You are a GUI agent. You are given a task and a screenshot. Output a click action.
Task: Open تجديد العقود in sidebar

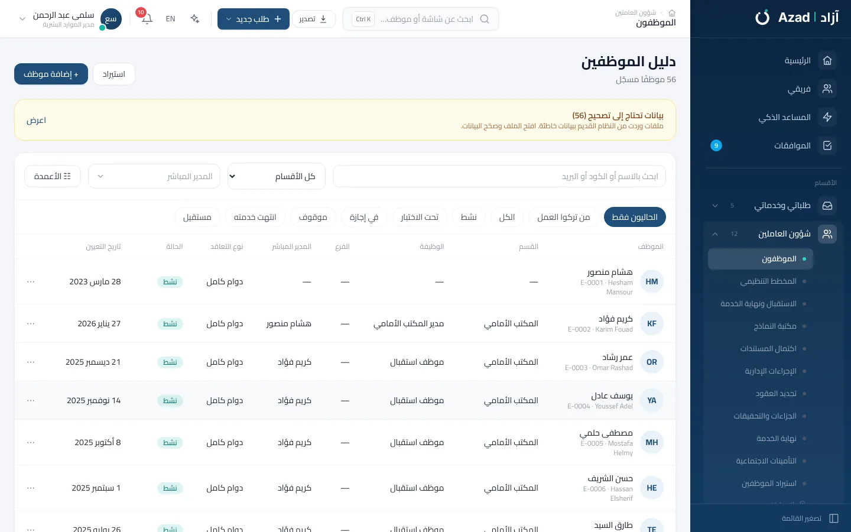pyautogui.click(x=776, y=394)
